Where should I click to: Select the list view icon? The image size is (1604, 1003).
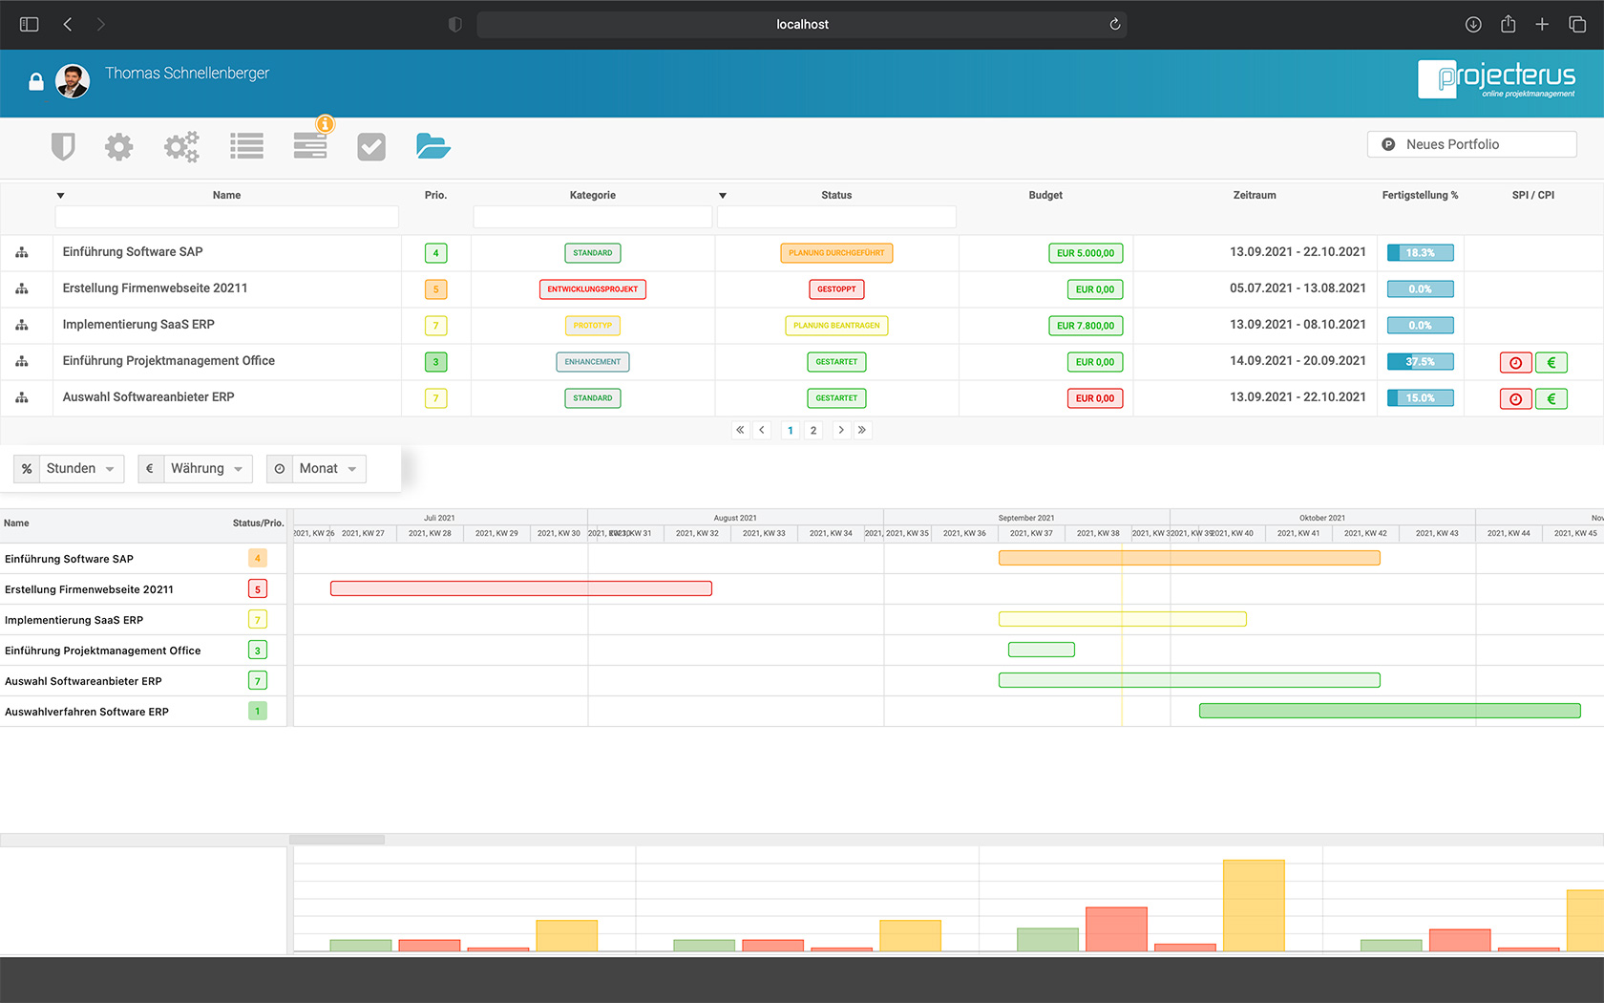point(246,146)
